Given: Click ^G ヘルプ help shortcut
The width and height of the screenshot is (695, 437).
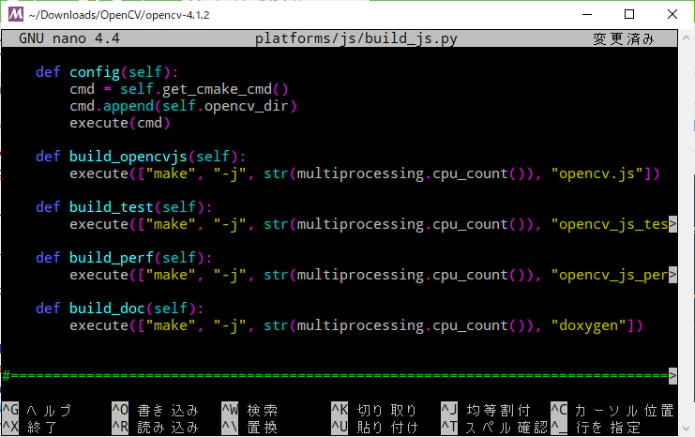Looking at the screenshot, I should (37, 410).
